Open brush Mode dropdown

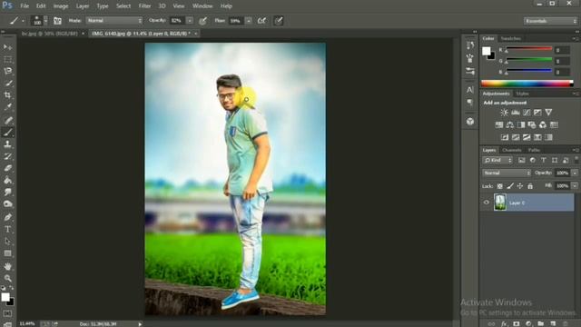point(114,21)
